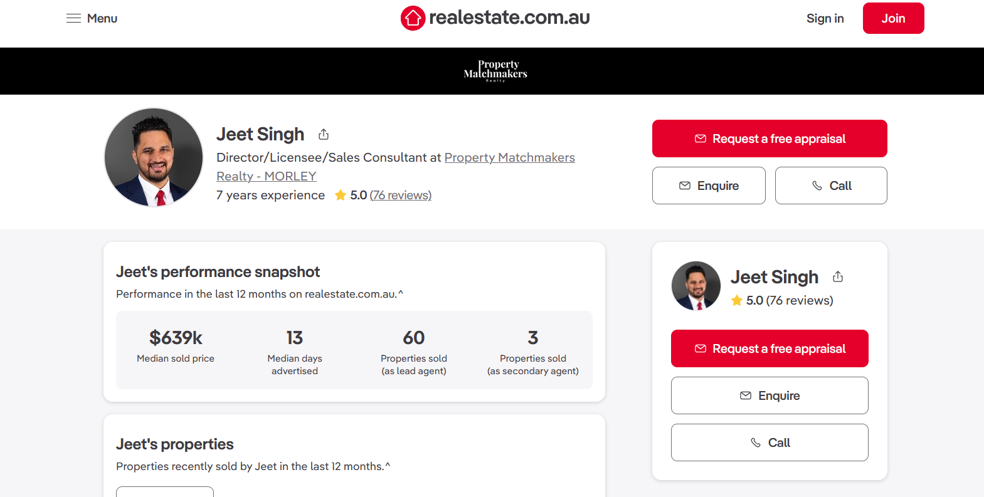Click the 13 median days advertised value
Viewport: 984px width, 497px height.
tap(295, 338)
